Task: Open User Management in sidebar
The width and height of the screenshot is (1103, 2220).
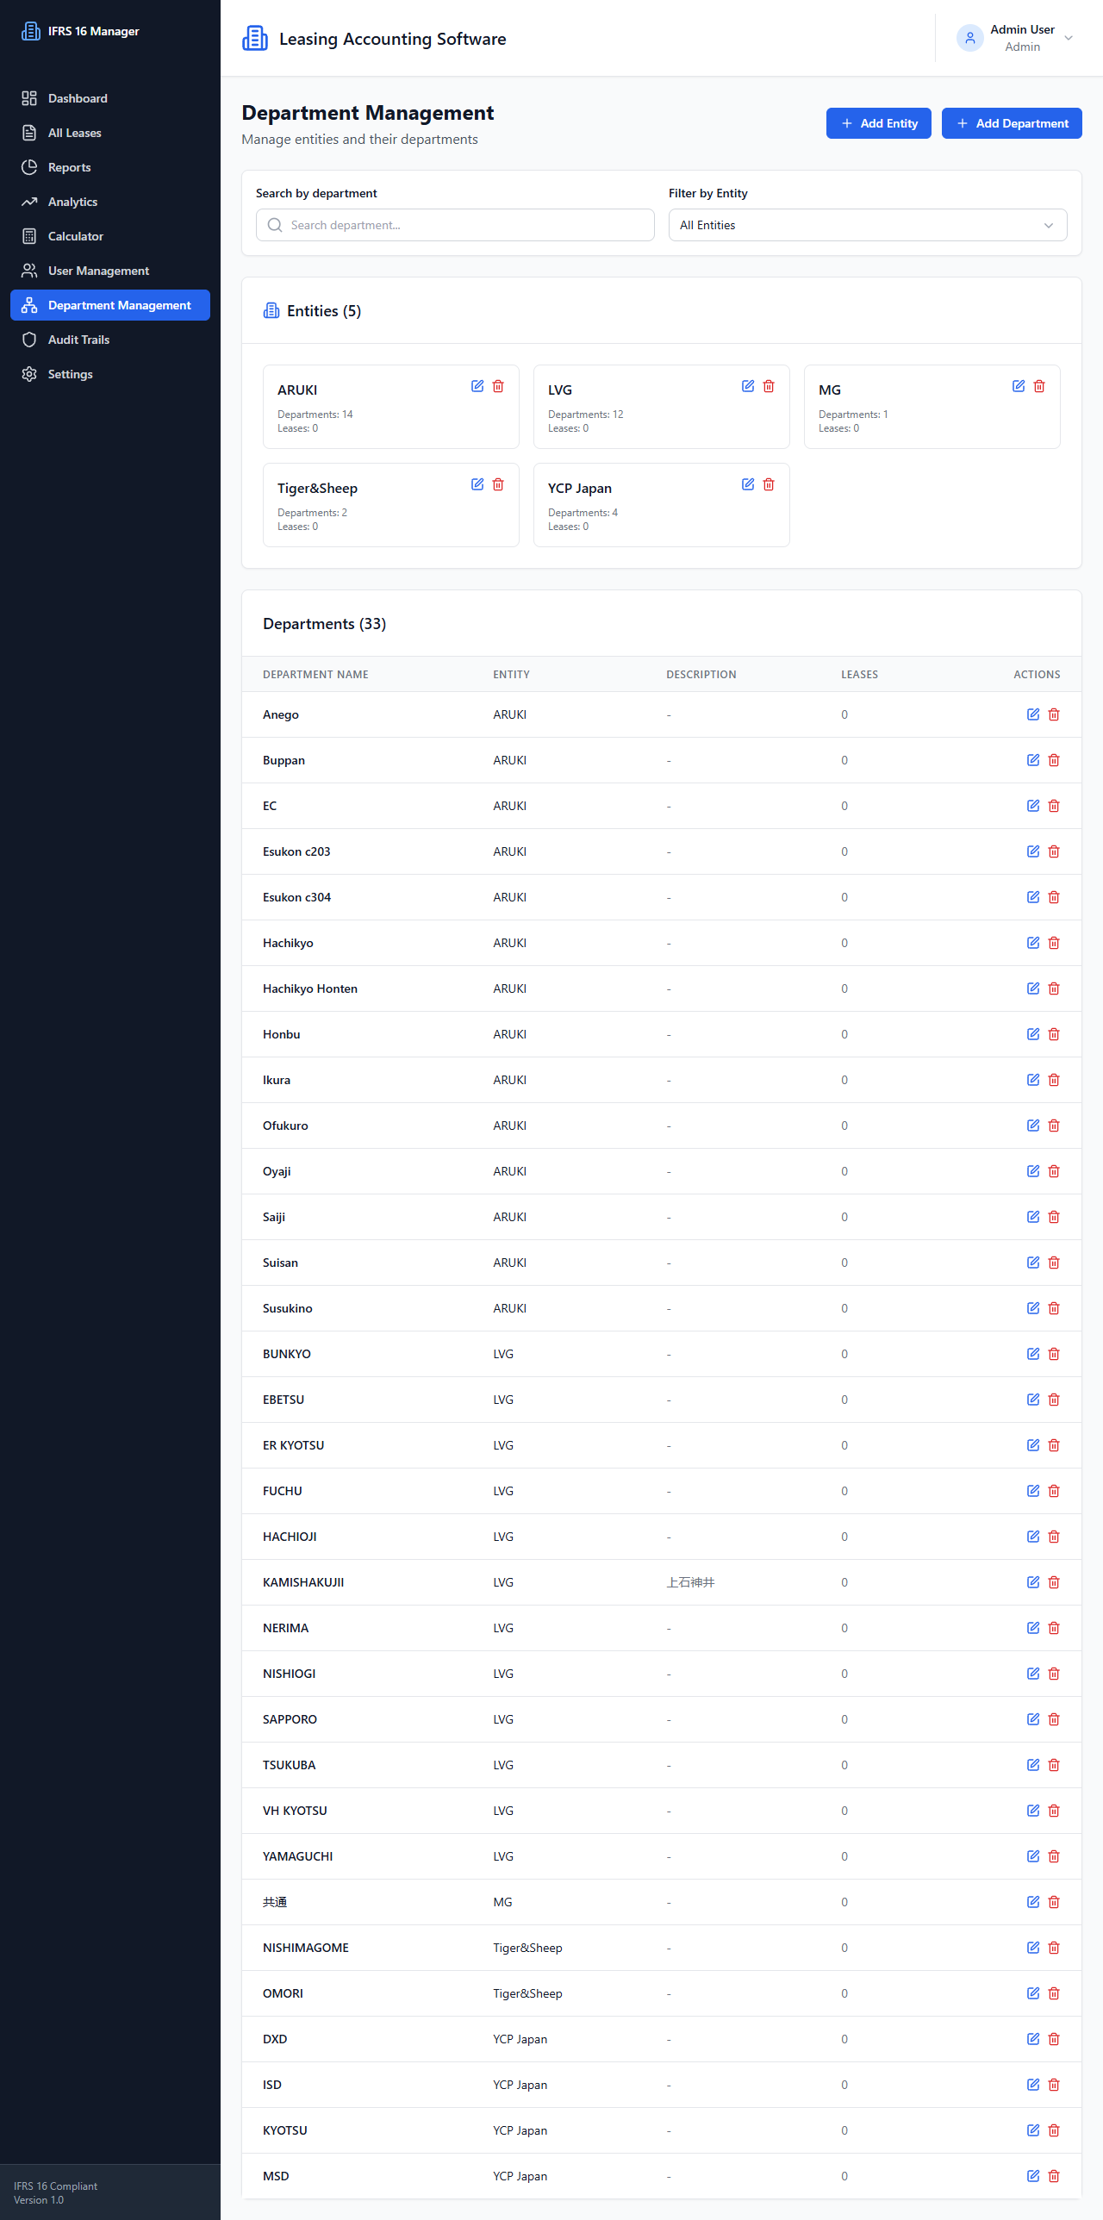Action: tap(110, 271)
